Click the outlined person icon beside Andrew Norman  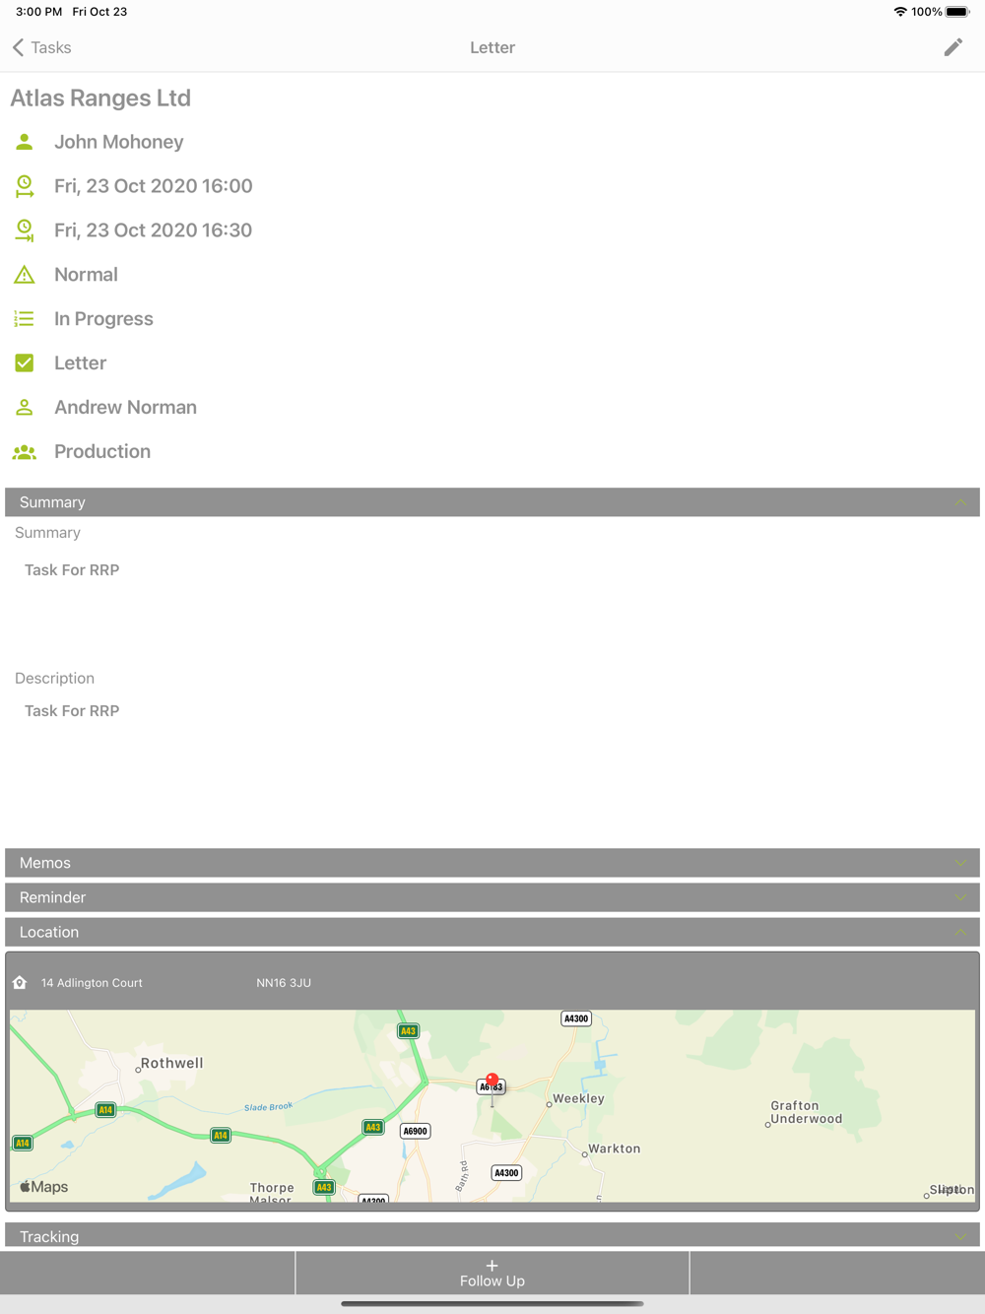tap(25, 408)
